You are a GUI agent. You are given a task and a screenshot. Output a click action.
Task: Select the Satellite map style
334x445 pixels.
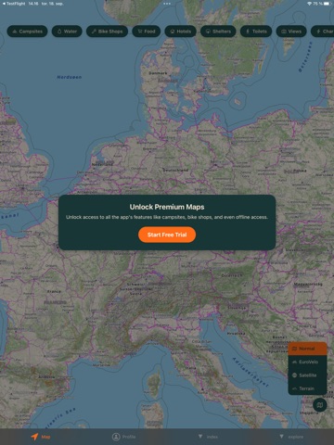(x=307, y=375)
